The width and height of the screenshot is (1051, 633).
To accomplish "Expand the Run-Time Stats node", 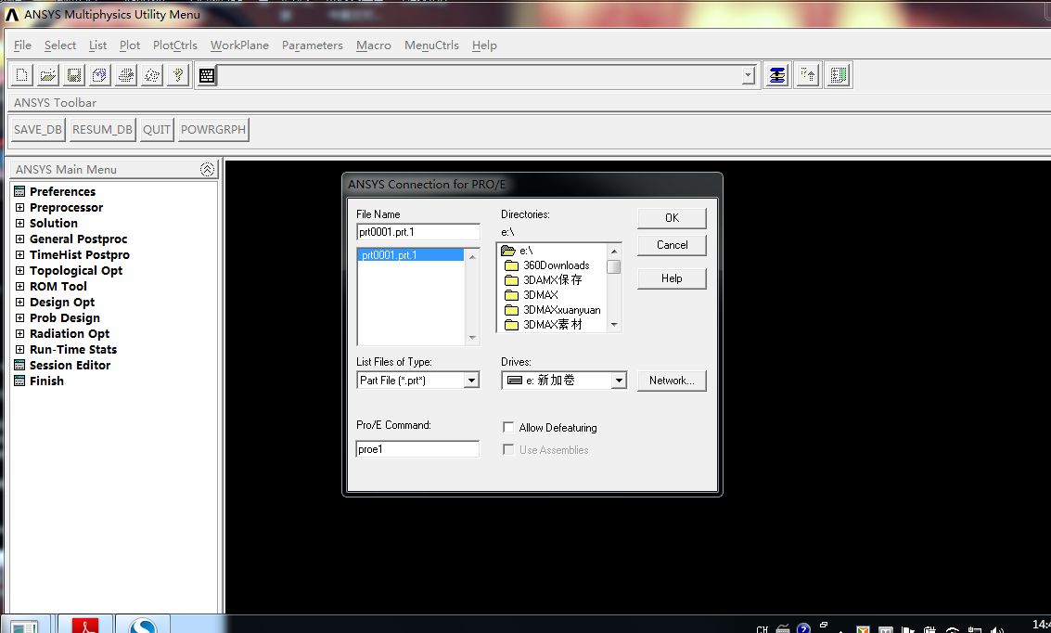I will click(x=19, y=349).
